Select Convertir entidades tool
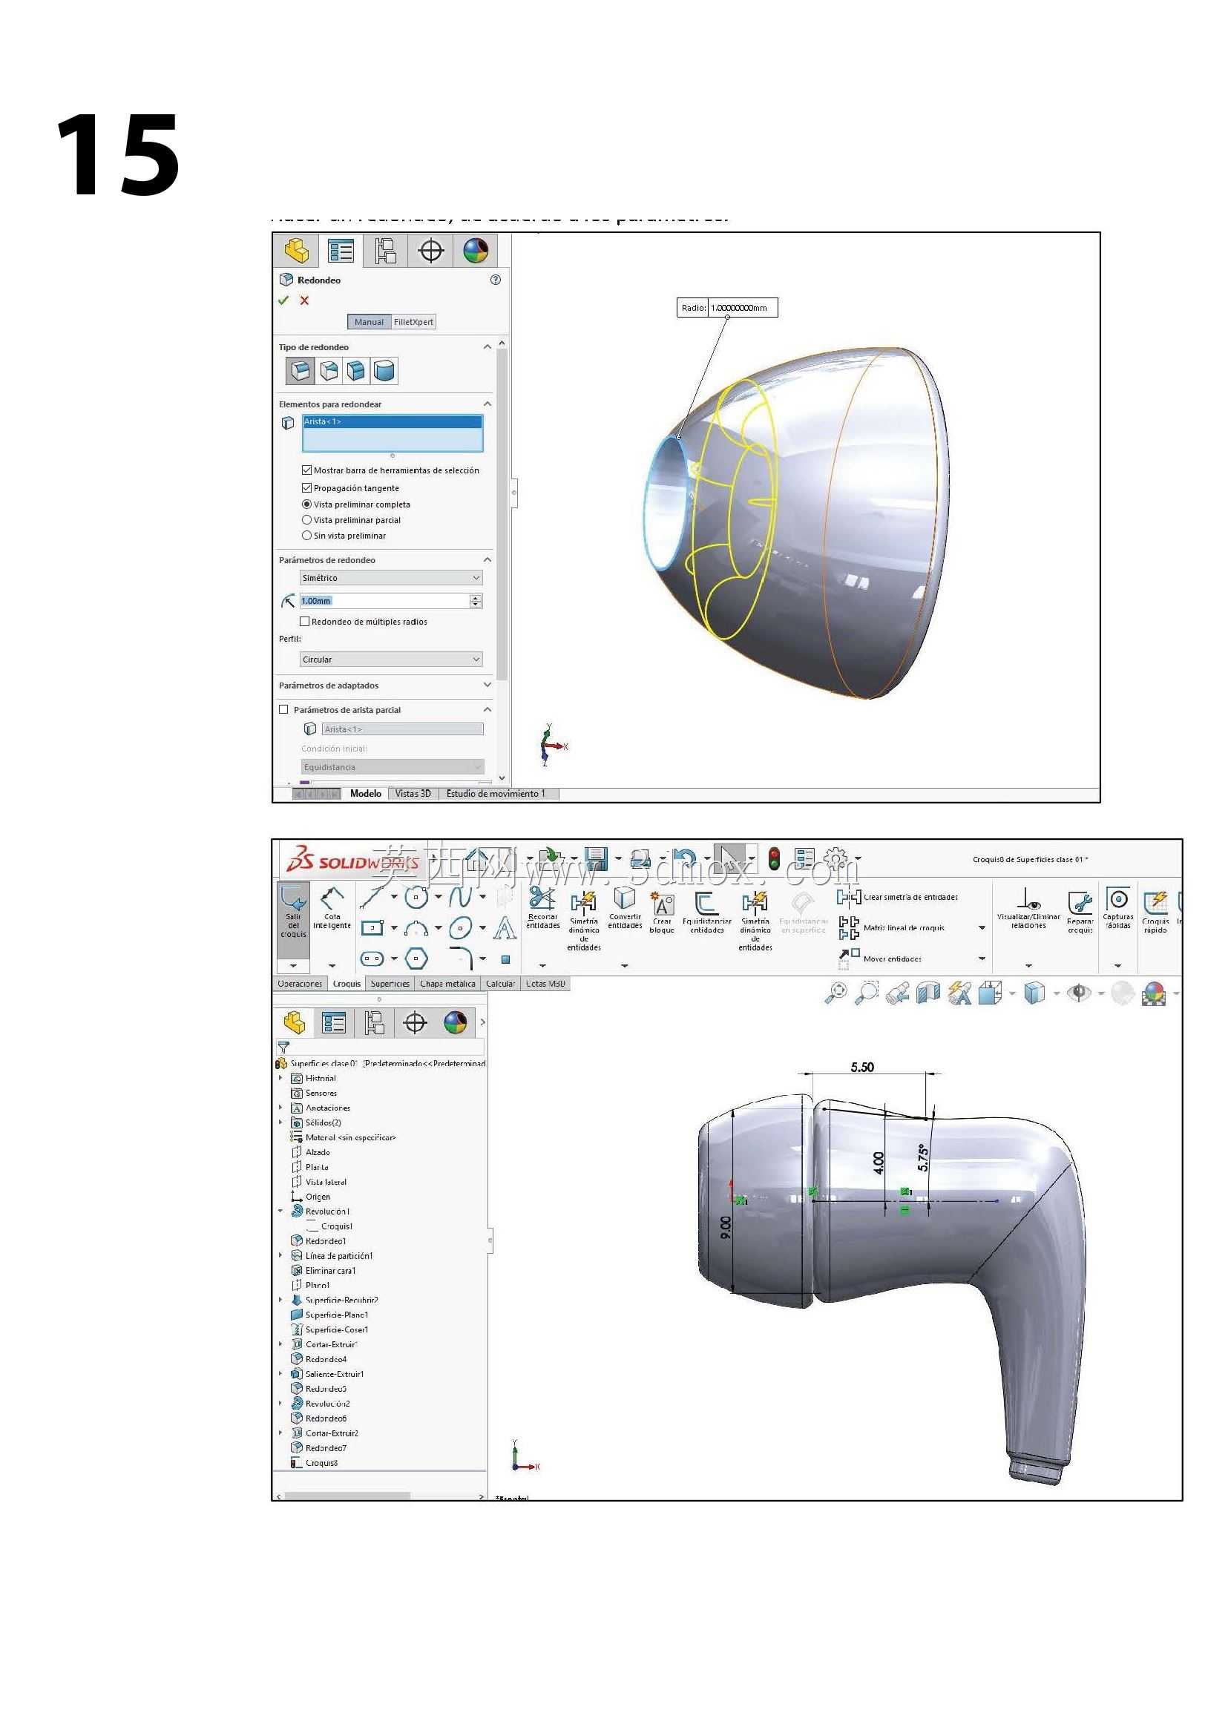 (625, 907)
